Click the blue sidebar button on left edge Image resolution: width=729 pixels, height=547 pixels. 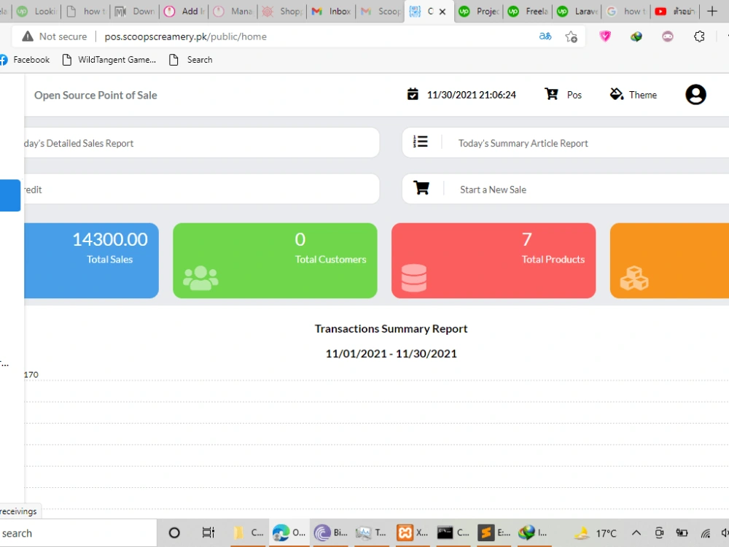pos(10,195)
